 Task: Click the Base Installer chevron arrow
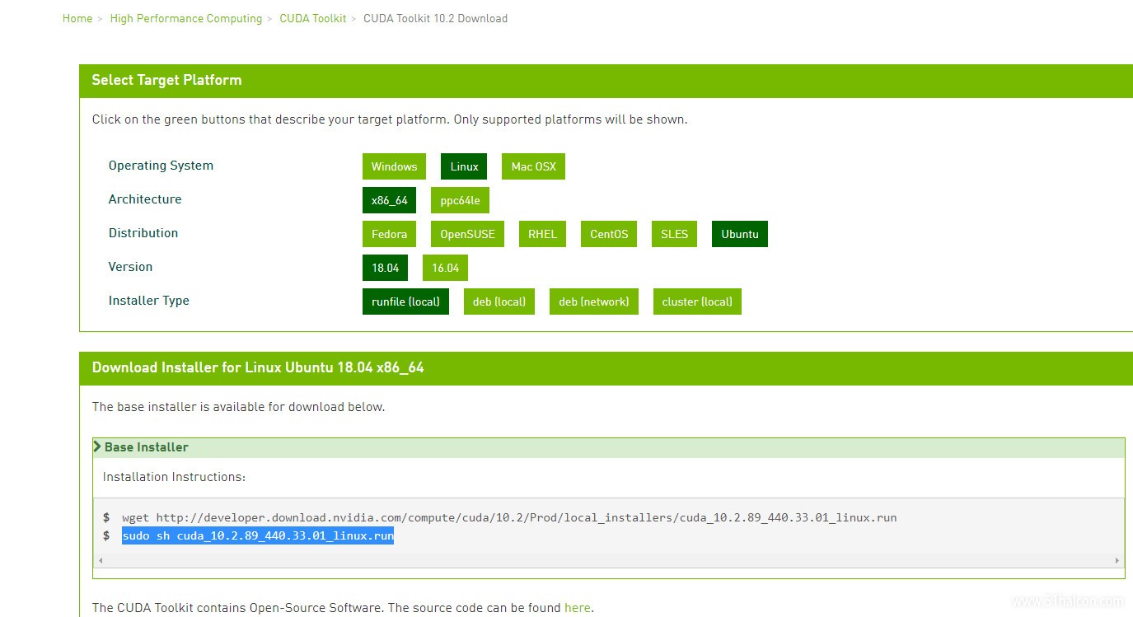(x=97, y=446)
